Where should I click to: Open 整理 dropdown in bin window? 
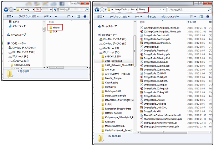[x=10, y=16]
